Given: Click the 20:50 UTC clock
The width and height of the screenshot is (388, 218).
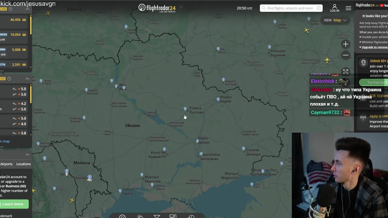Looking at the screenshot, I should coord(244,8).
